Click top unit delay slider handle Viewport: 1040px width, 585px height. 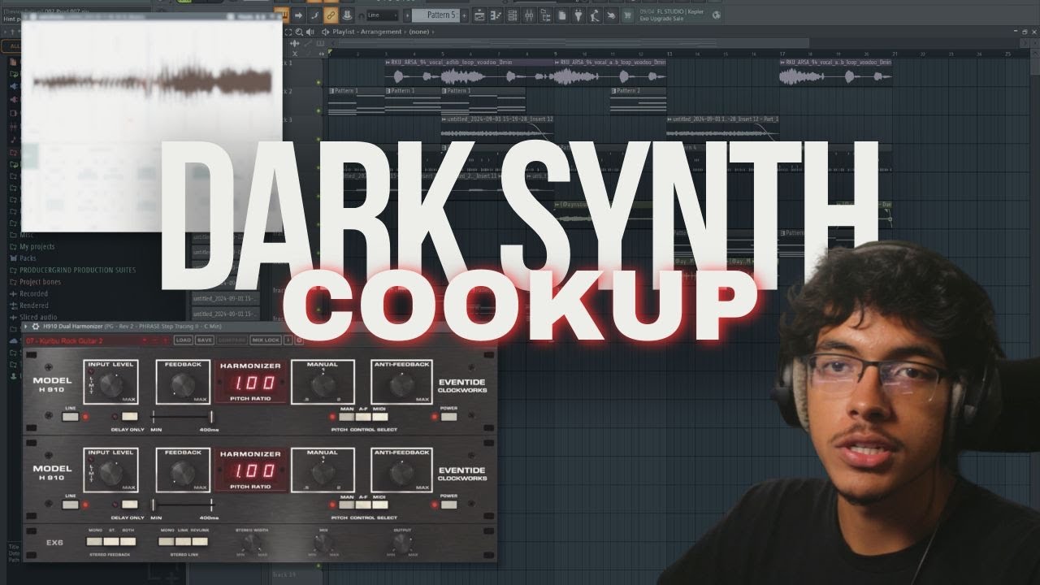(212, 417)
